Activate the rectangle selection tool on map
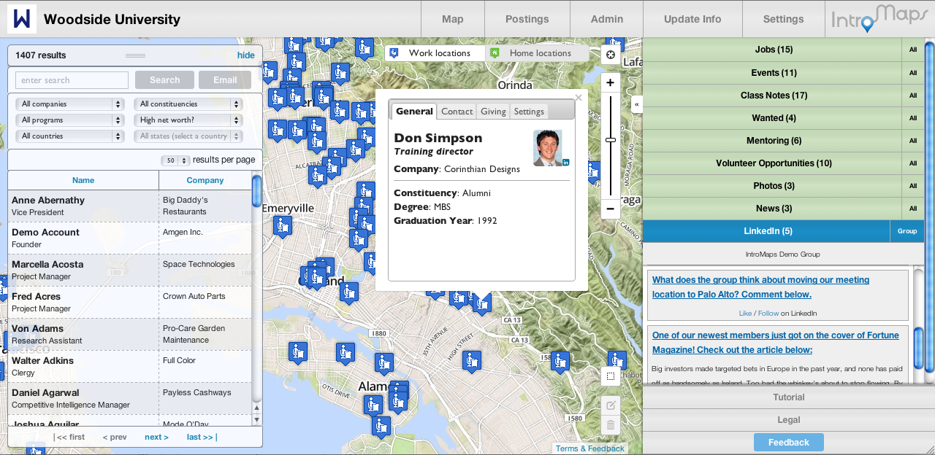 [x=611, y=376]
